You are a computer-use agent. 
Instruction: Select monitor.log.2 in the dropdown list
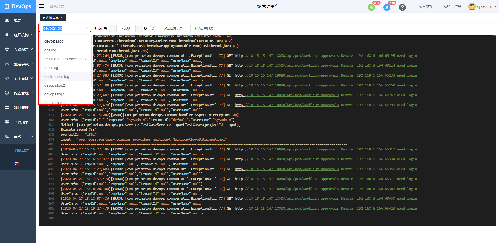coord(65,102)
